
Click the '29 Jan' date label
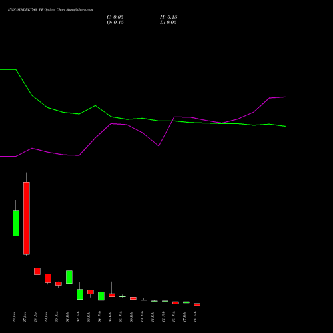(x=46, y=317)
